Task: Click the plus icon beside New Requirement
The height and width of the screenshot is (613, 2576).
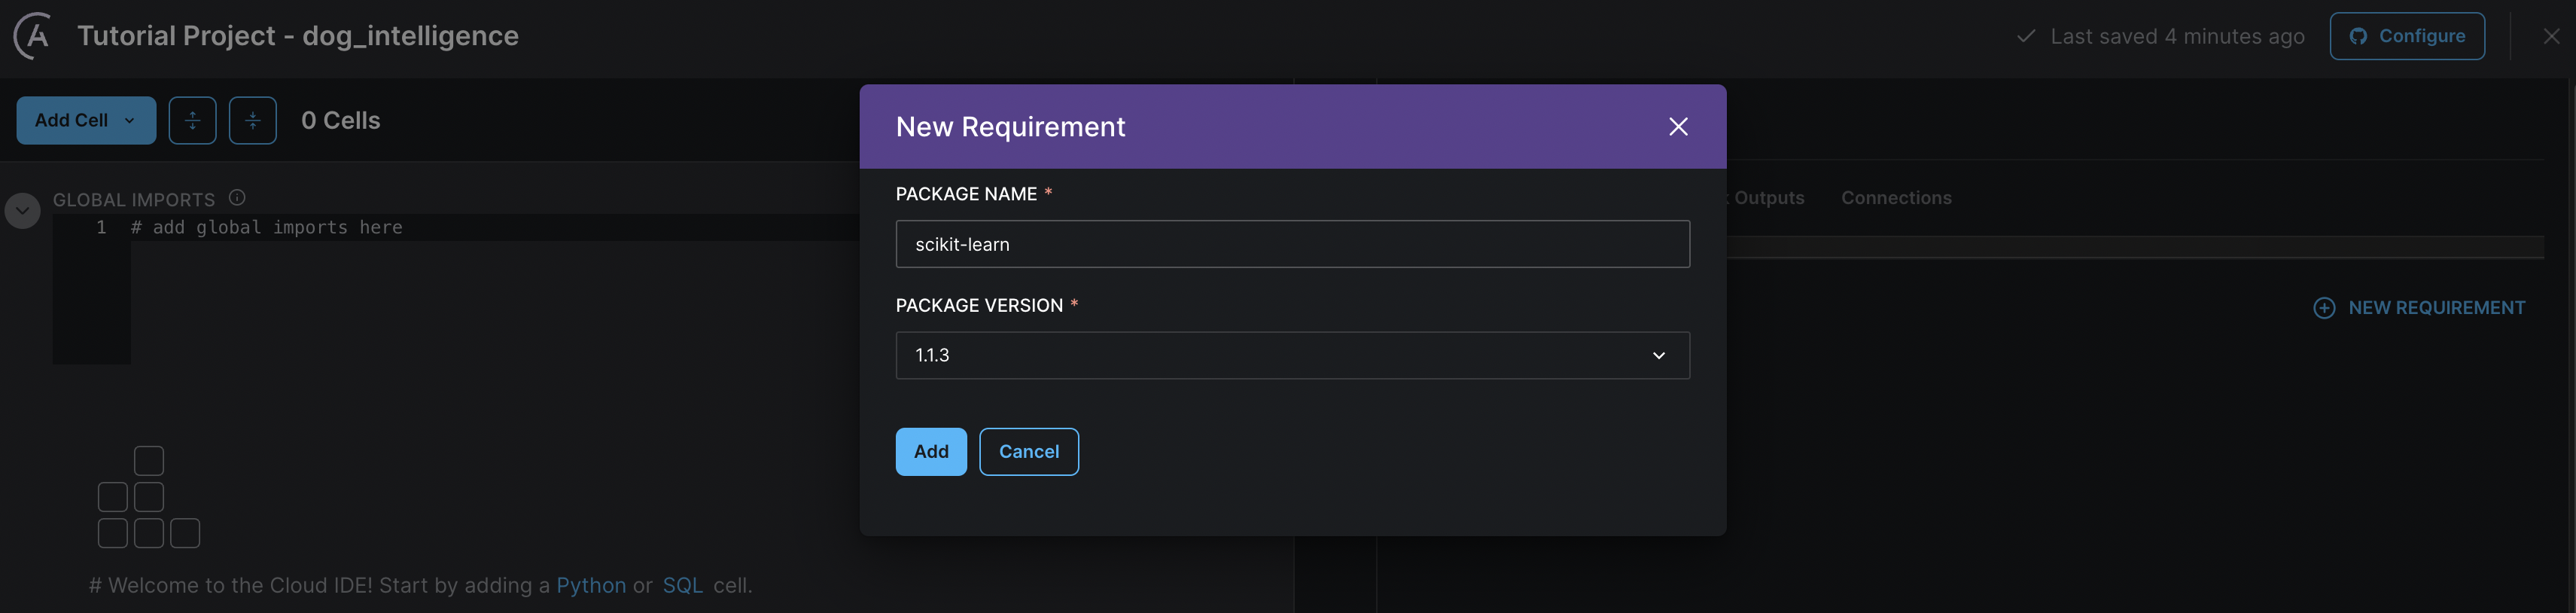Action: click(x=2324, y=308)
